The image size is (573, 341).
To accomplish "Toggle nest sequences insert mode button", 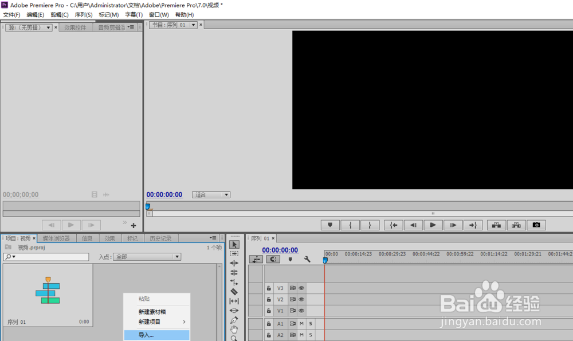I will point(256,259).
